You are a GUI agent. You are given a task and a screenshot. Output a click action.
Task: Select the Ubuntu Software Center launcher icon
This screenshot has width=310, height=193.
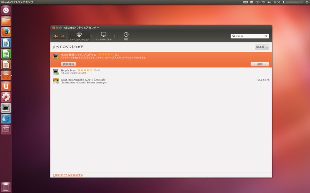[x=6, y=75]
